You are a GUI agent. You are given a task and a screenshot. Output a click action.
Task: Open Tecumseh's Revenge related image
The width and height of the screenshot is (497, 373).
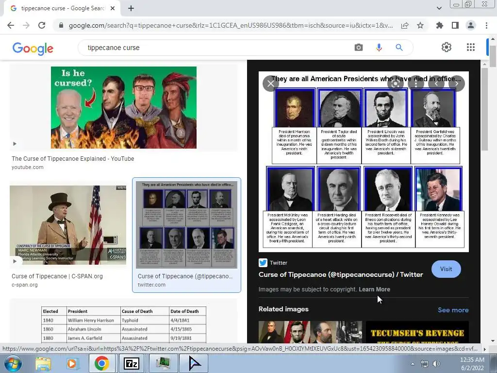(417, 332)
